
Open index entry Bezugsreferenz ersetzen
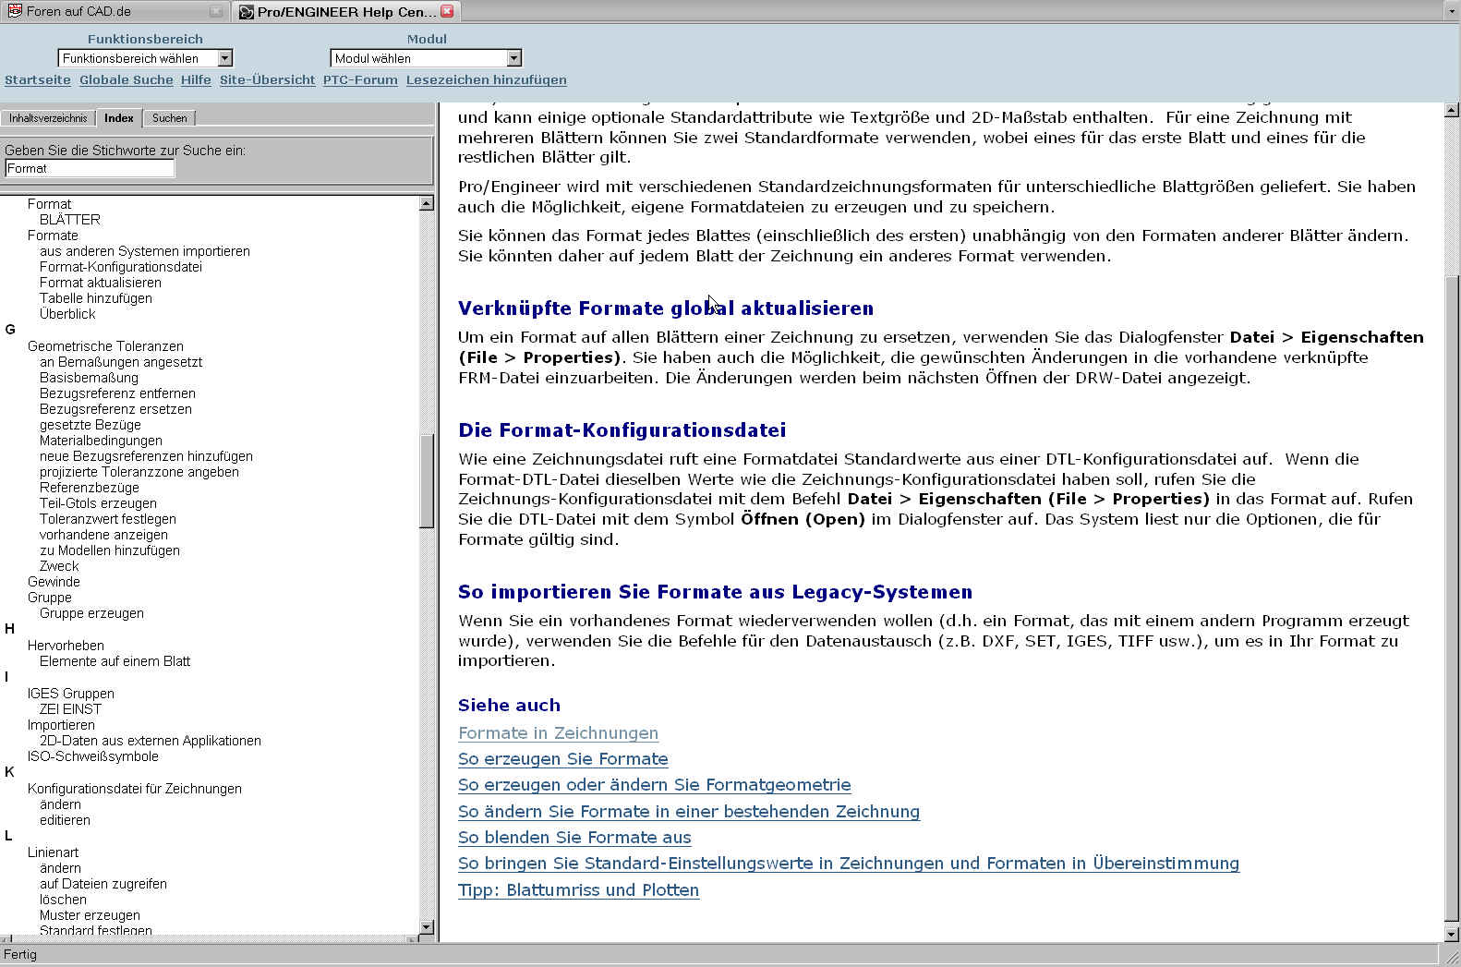115,409
